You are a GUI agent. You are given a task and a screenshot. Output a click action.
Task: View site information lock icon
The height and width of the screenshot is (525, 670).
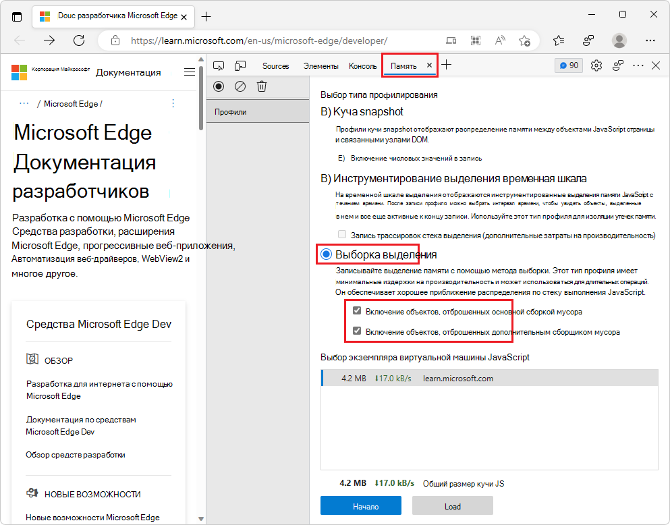point(115,40)
